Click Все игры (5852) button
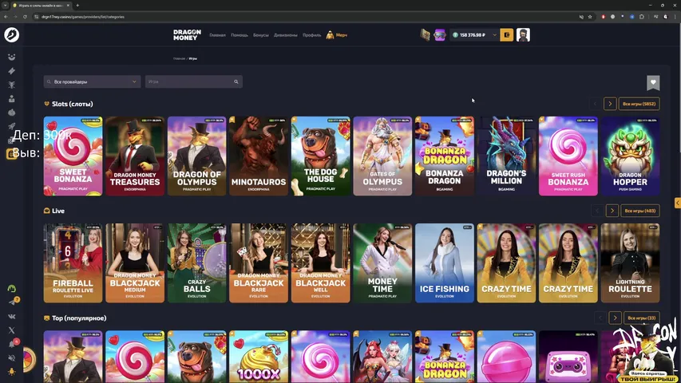 pyautogui.click(x=639, y=104)
